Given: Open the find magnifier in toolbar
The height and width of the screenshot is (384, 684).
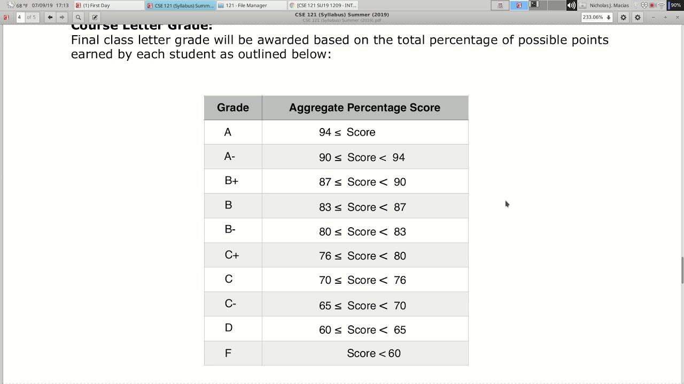Looking at the screenshot, I should tap(78, 17).
